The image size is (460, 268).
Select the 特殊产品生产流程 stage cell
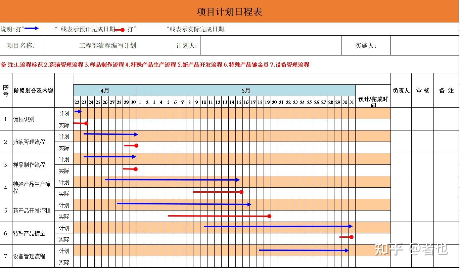click(x=34, y=188)
